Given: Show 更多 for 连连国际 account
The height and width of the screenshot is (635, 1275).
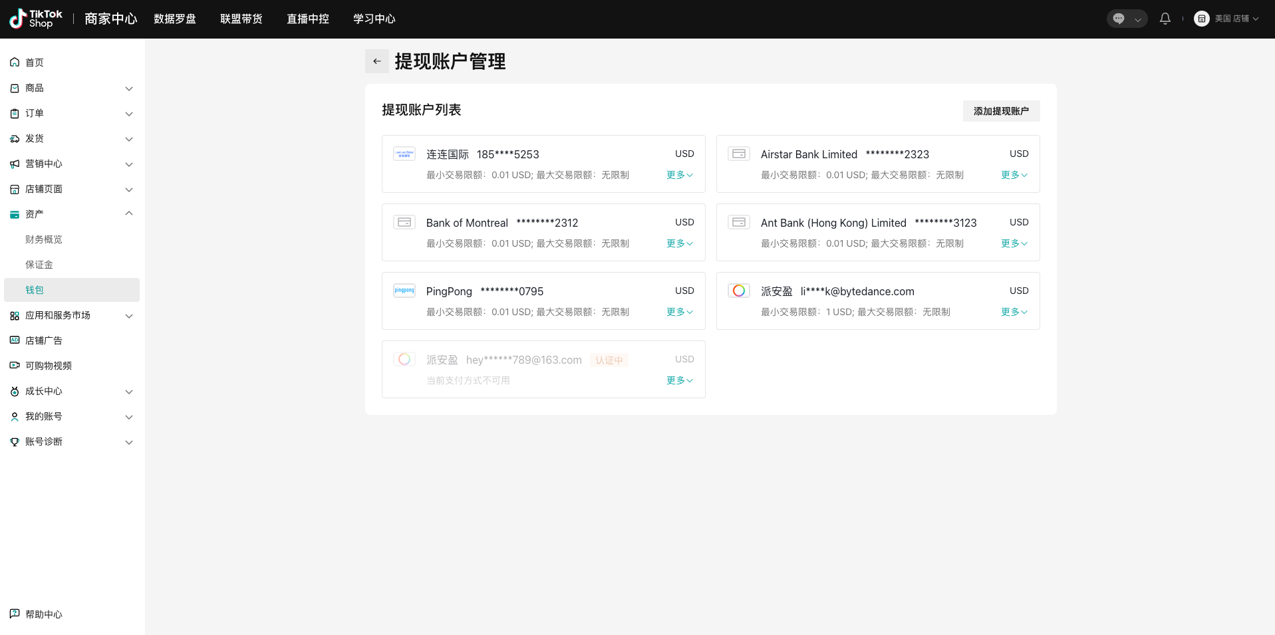Looking at the screenshot, I should pyautogui.click(x=680, y=175).
